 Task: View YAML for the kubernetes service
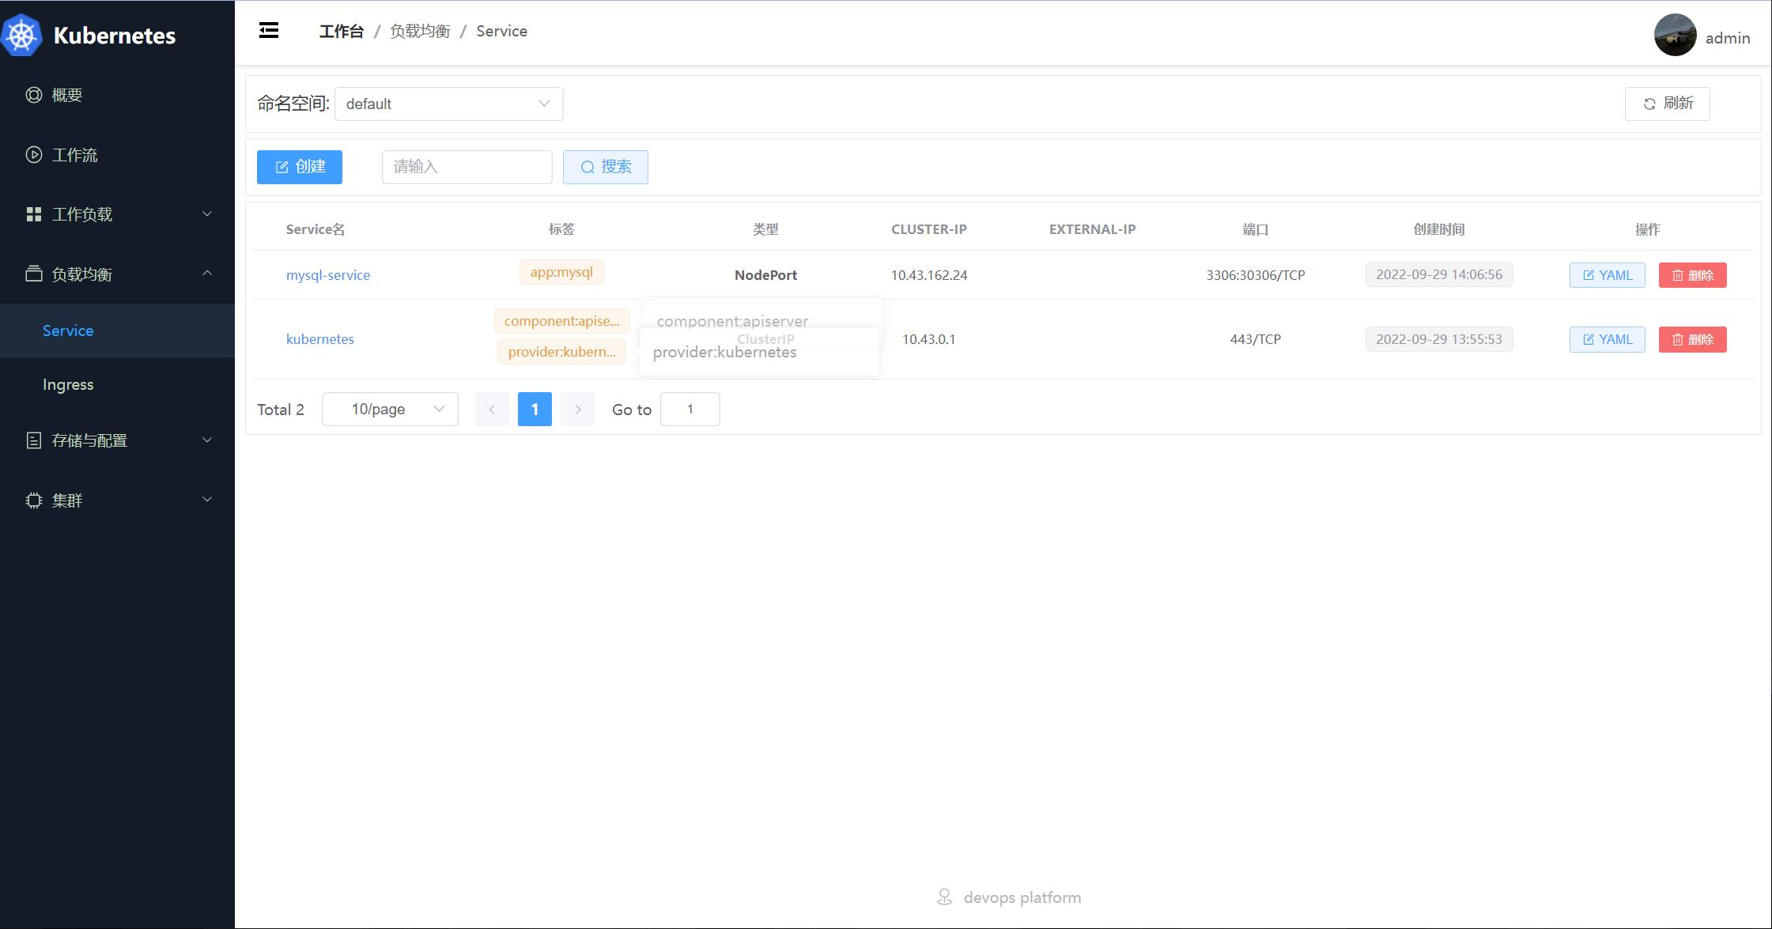click(x=1607, y=339)
